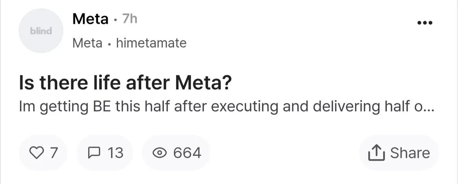Screen dimensions: 458x184
Task: Open post titled Is there life after Meta?
Action: point(124,83)
